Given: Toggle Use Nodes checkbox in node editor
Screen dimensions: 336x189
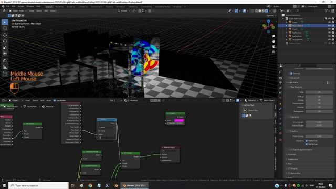Looking at the screenshot, I should click(55, 100).
